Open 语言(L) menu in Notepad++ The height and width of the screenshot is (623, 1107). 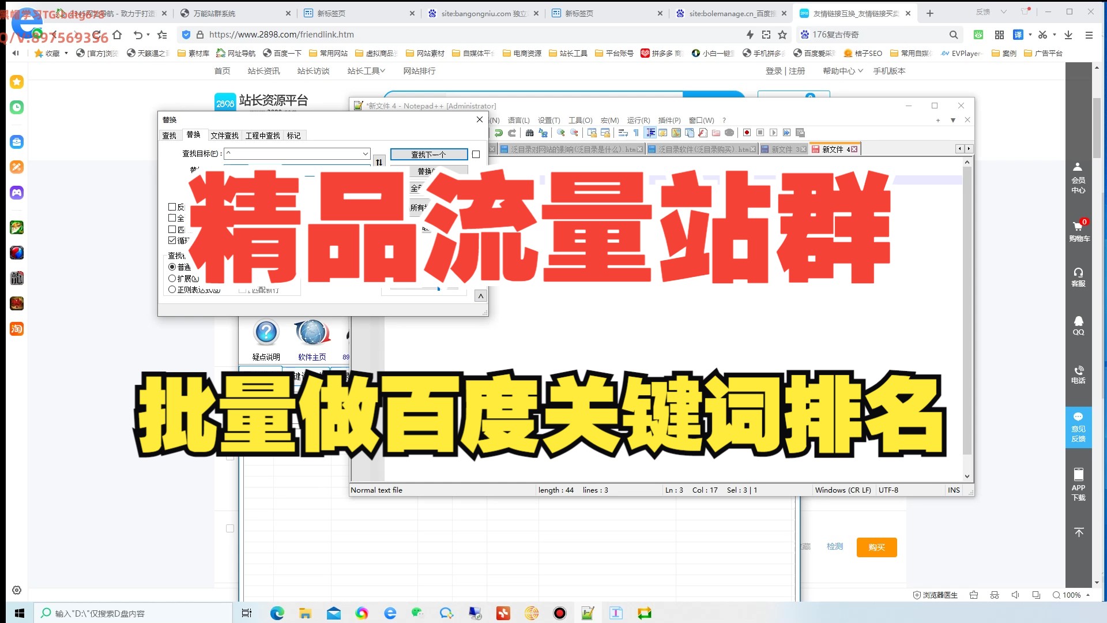tap(518, 120)
